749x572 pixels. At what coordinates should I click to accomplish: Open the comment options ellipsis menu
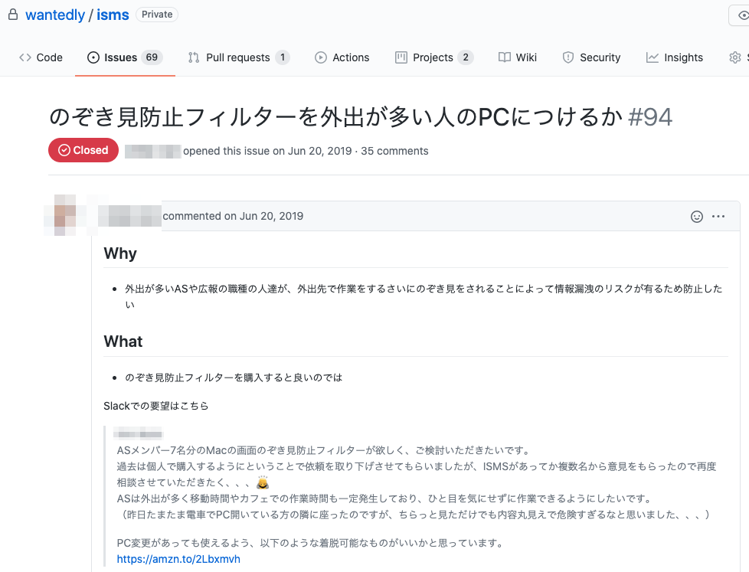click(718, 217)
